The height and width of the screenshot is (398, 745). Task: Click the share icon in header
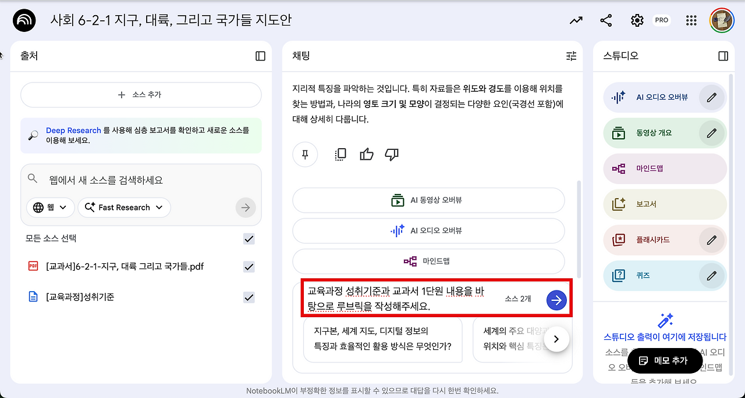[606, 20]
